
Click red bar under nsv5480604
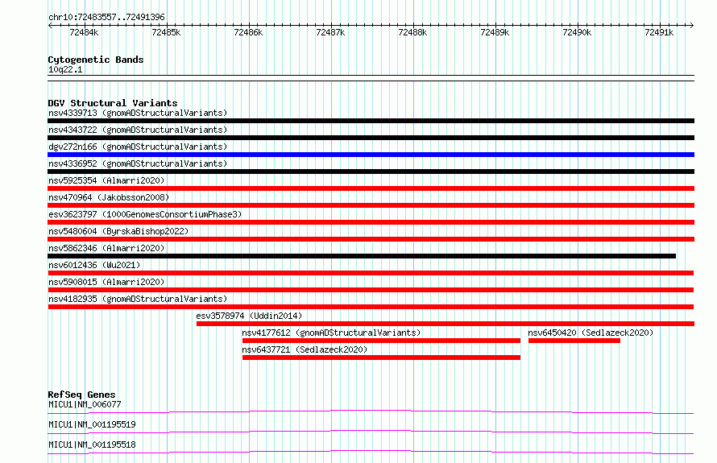pos(371,239)
